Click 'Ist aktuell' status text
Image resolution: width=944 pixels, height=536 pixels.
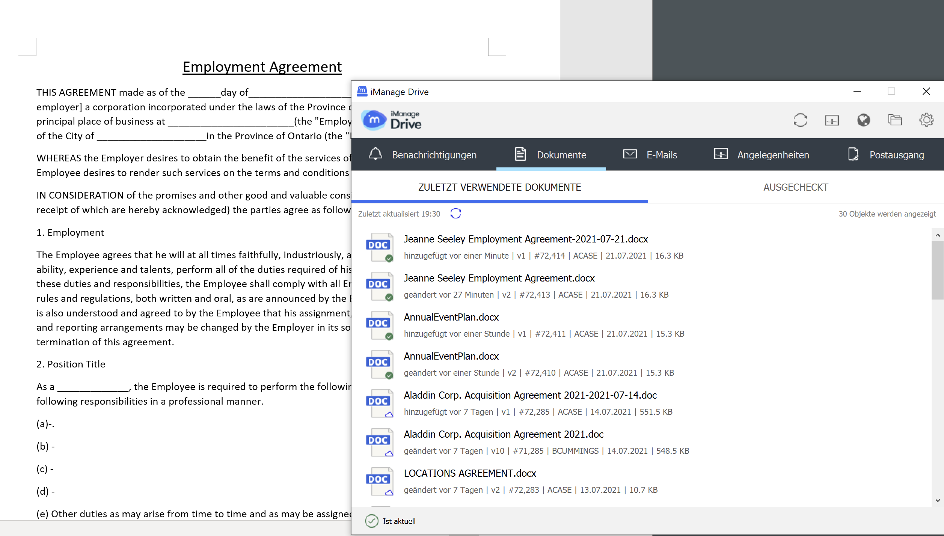tap(399, 521)
